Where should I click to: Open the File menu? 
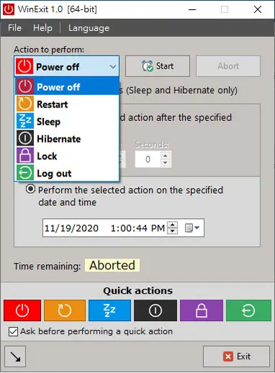14,28
